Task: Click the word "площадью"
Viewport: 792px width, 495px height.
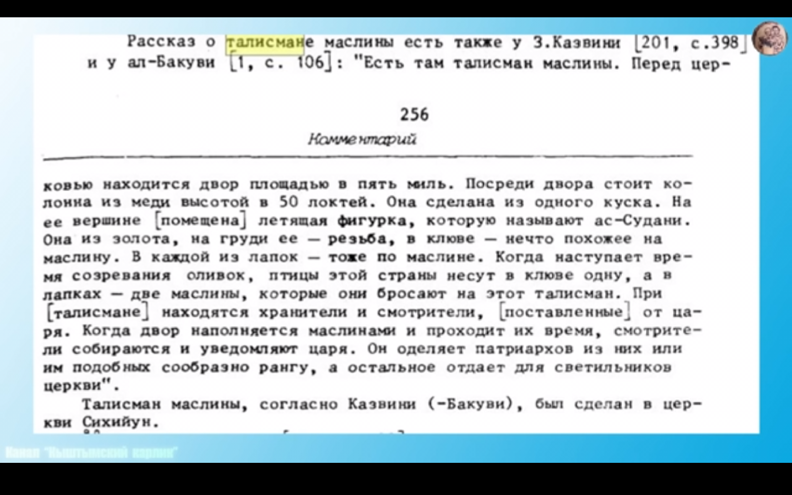Action: pos(289,184)
